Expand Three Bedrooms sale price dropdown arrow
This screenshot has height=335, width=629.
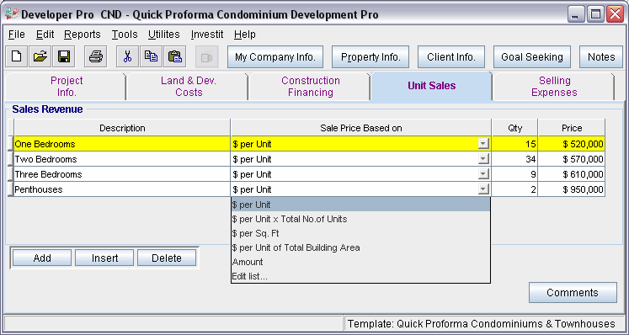point(483,174)
